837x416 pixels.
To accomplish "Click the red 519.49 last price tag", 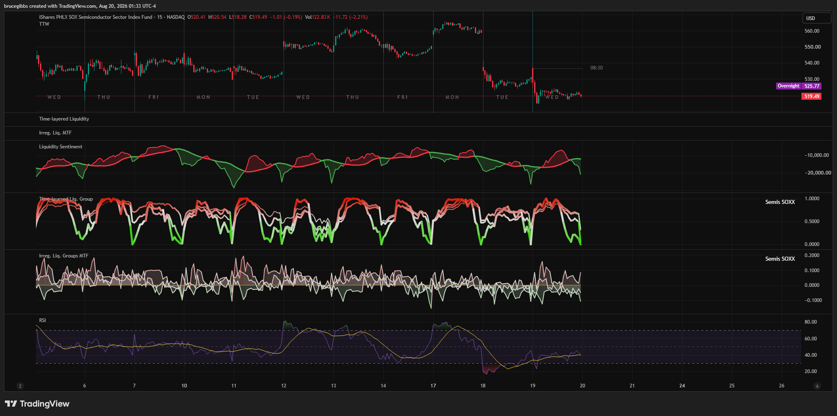I will pos(812,96).
